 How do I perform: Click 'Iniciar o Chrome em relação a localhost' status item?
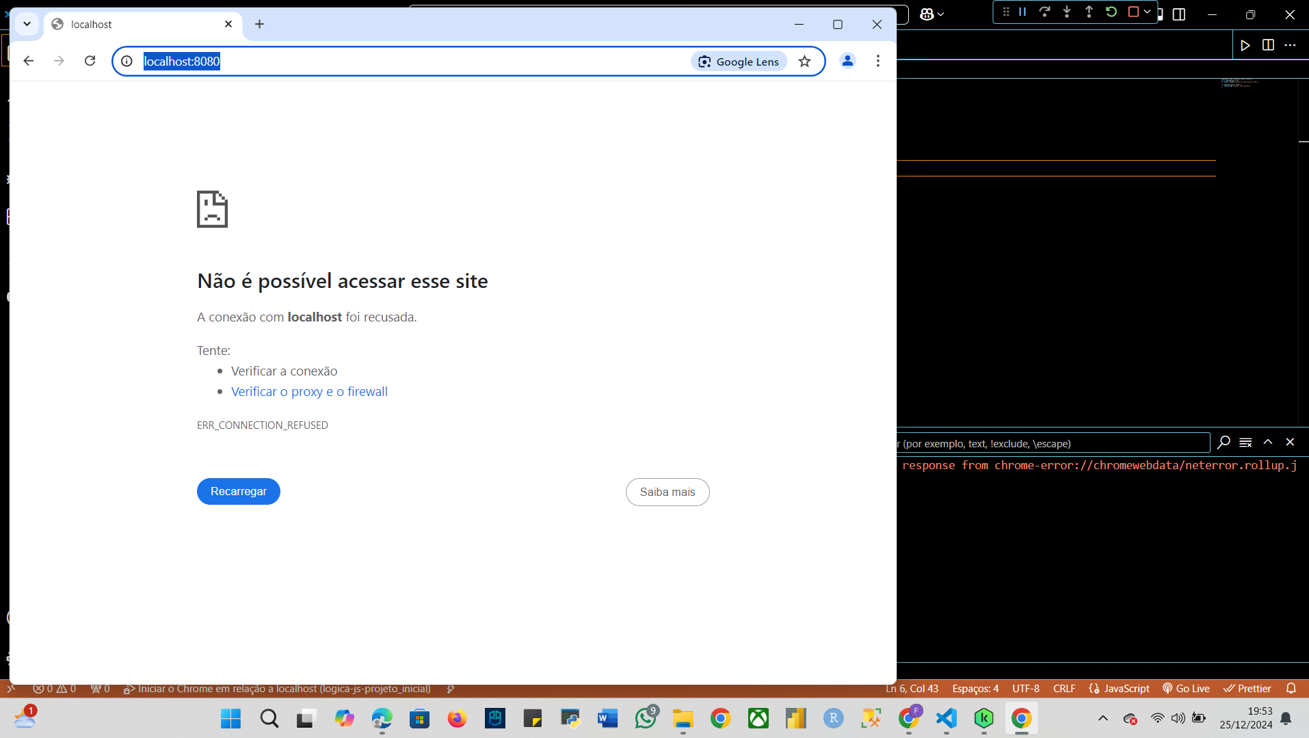277,689
